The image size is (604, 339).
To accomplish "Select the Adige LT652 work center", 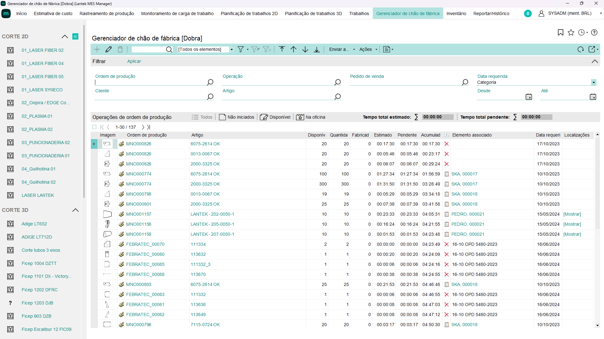I will click(x=34, y=224).
